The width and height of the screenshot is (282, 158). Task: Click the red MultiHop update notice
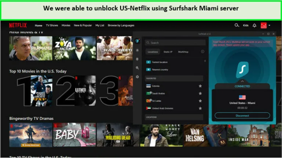242,44
